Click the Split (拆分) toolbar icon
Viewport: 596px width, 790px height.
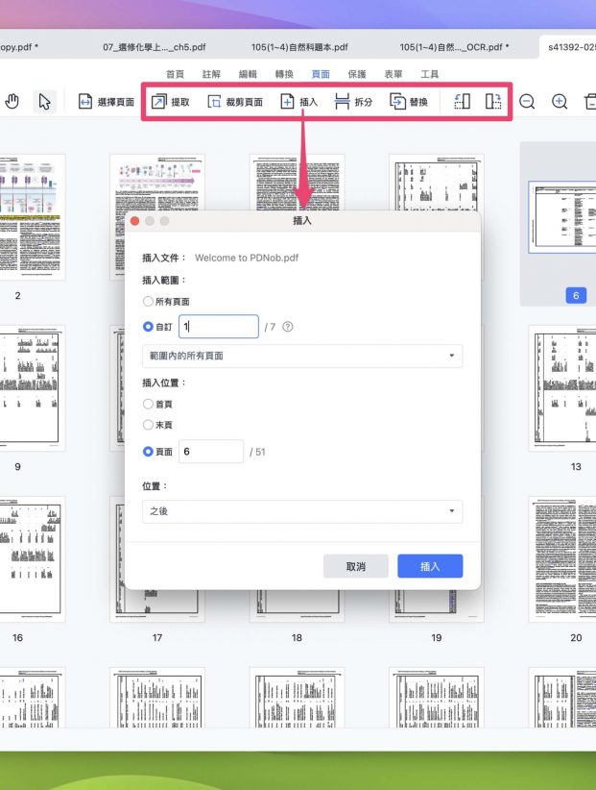click(x=342, y=102)
